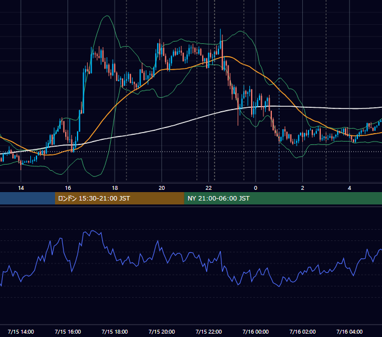
Task: Click the 7/15 22:00 time label
Action: coord(208,331)
